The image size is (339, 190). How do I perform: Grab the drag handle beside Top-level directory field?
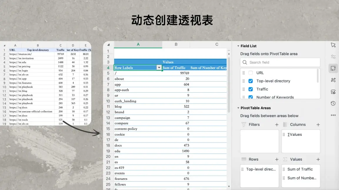pos(244,81)
